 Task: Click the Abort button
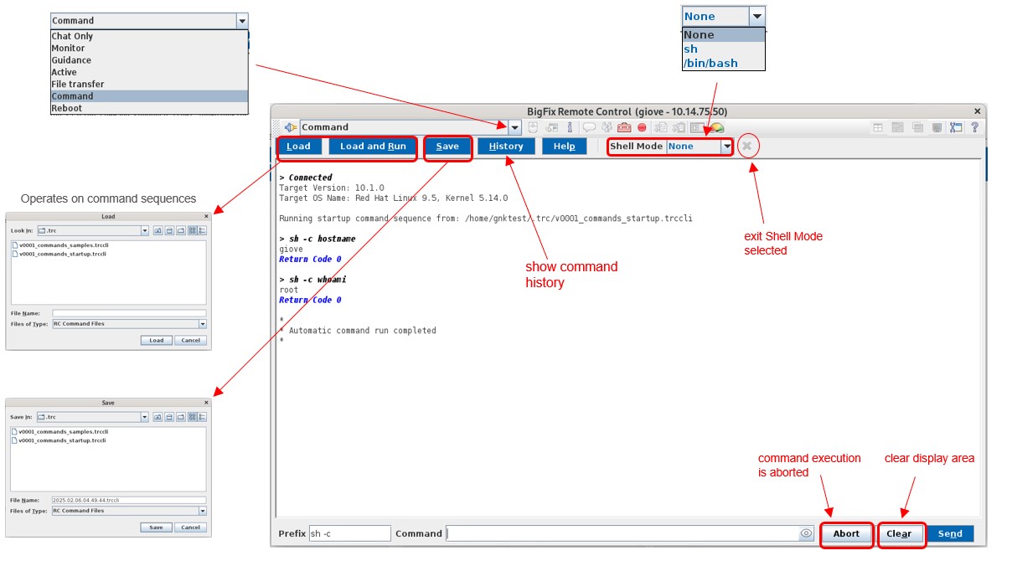[x=846, y=533]
